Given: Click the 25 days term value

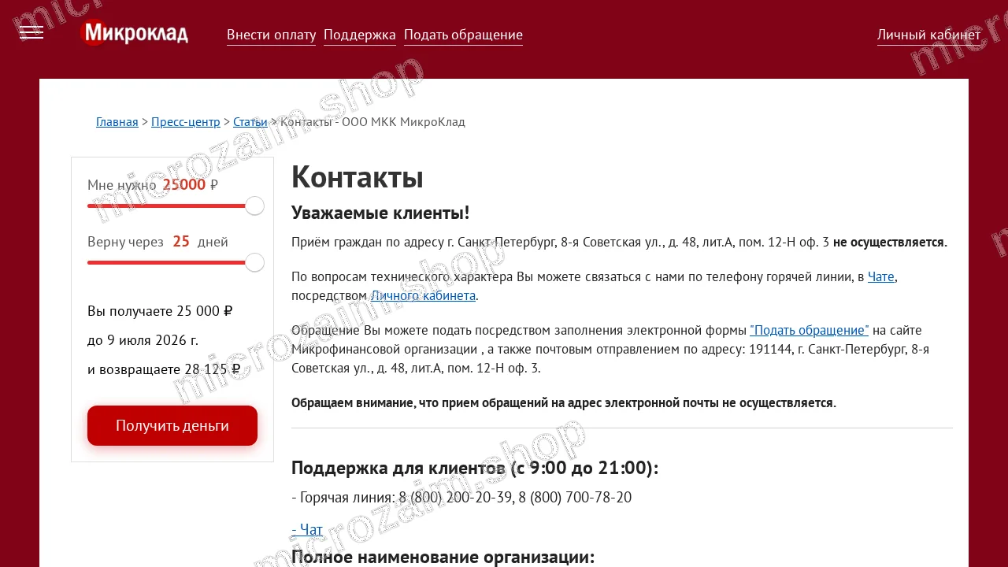Looking at the screenshot, I should coord(181,242).
